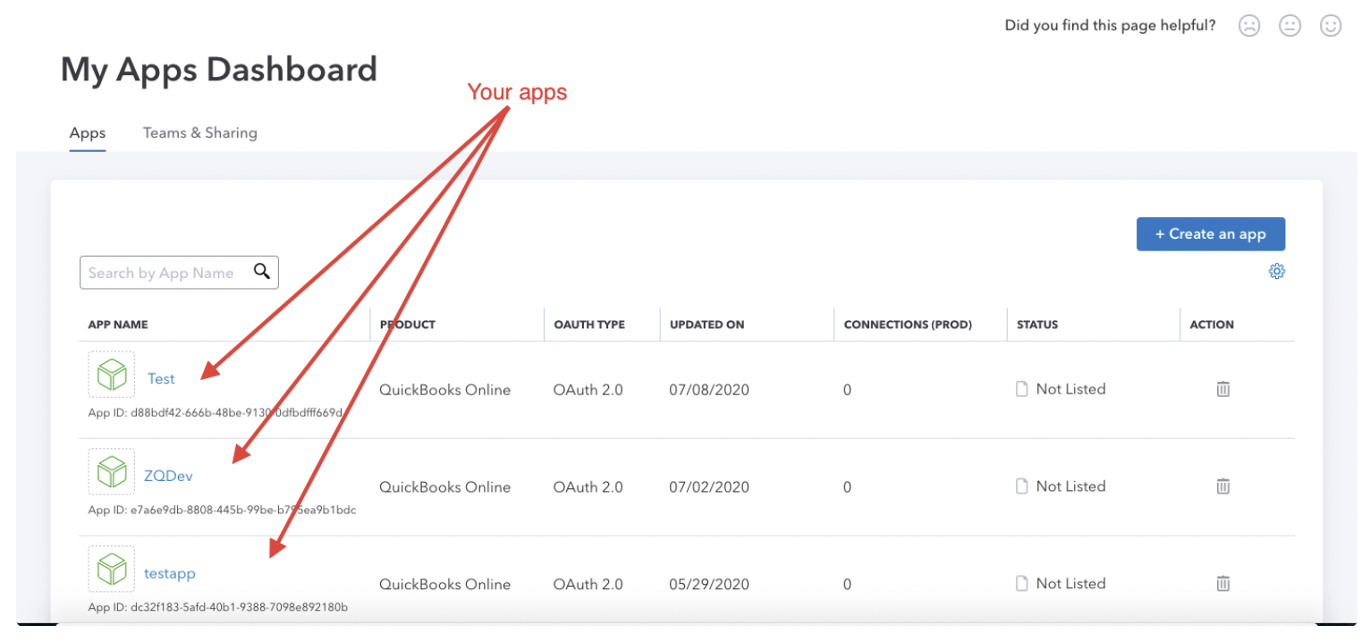
Task: Click the App Name column header
Action: tap(118, 325)
